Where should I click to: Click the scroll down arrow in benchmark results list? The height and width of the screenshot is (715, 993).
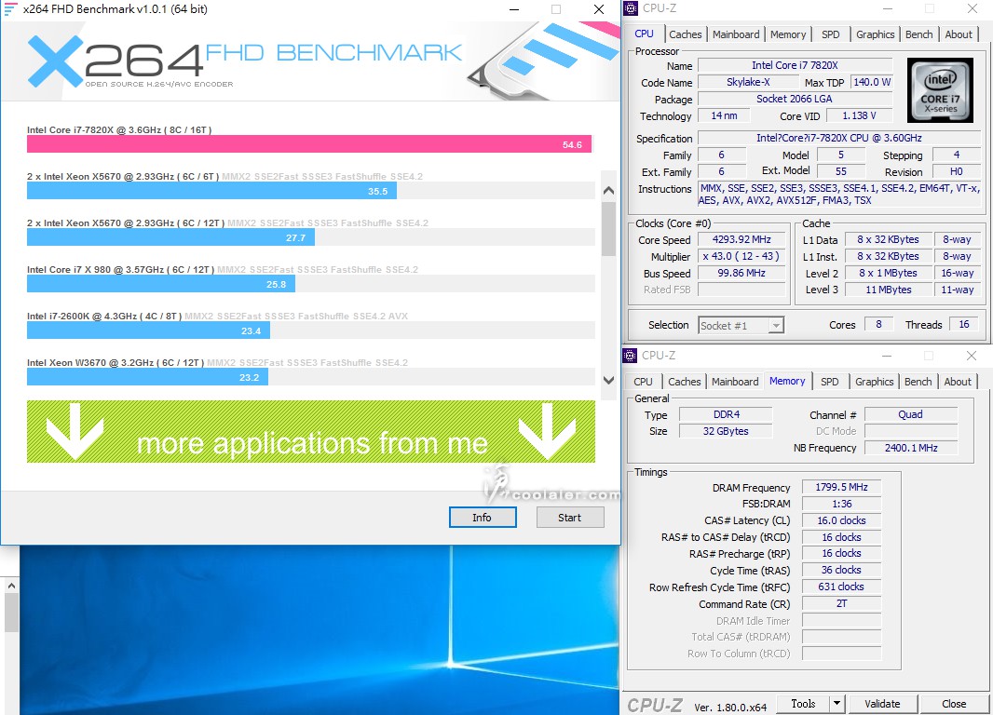(x=608, y=380)
